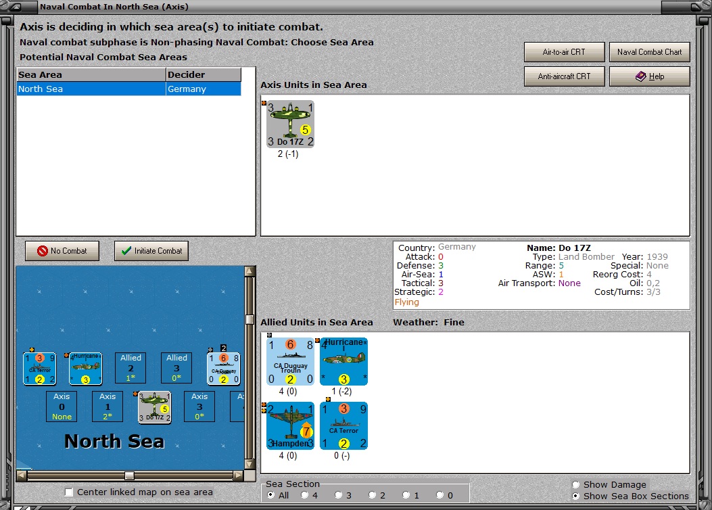Click Allied sea box section 3 on map

pos(176,368)
